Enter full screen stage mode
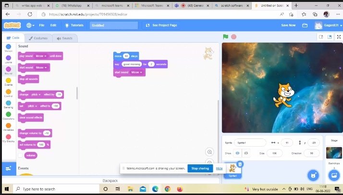 (339, 37)
